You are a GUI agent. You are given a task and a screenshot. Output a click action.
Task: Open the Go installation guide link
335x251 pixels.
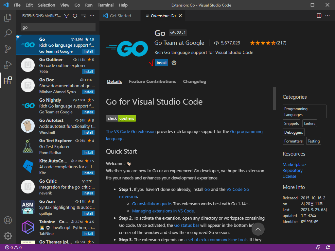(151, 204)
